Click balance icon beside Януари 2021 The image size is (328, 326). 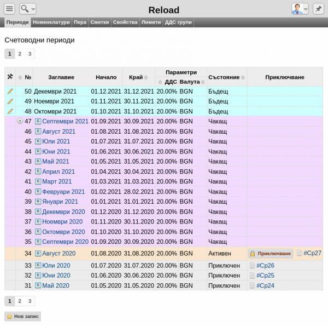(38, 202)
